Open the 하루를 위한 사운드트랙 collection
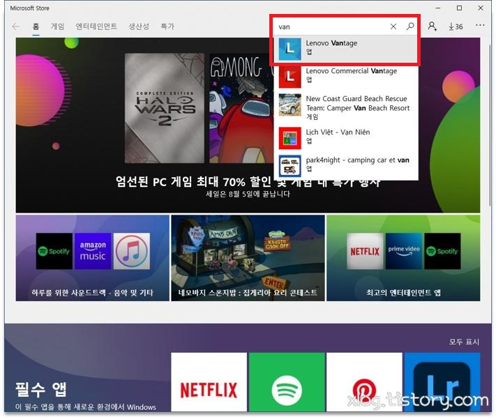 (x=92, y=258)
